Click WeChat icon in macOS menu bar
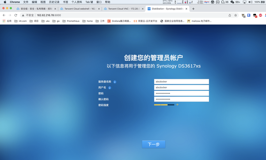The width and height of the screenshot is (266, 160). (232, 2)
